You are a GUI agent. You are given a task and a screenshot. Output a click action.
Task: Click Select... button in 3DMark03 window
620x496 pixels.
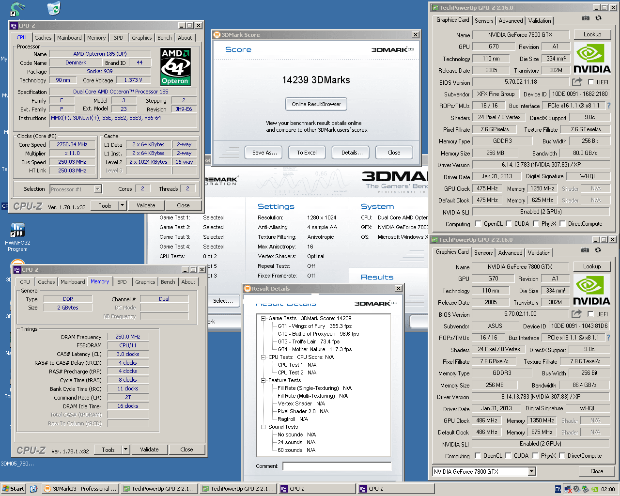click(223, 301)
